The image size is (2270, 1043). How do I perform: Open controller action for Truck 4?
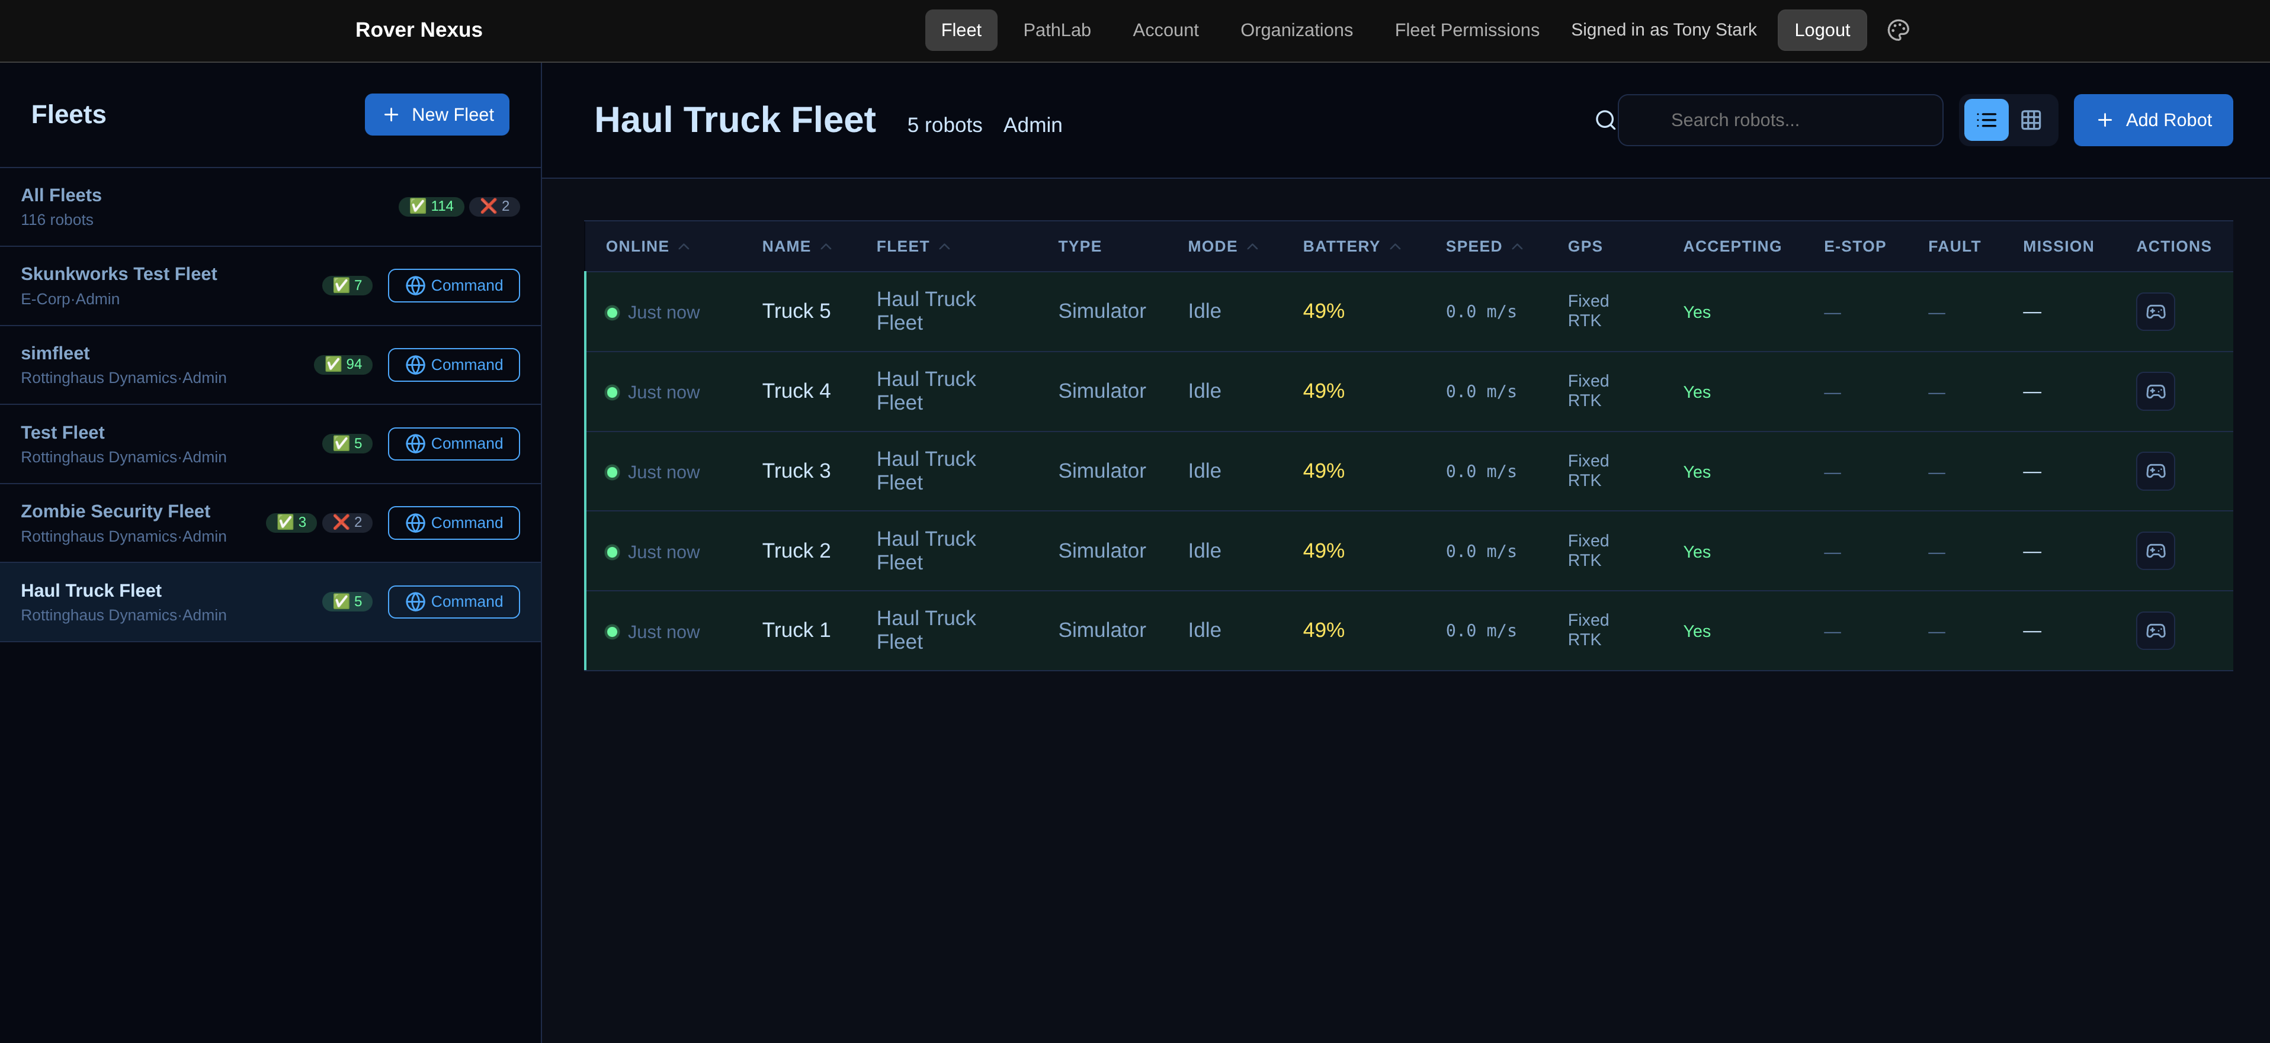click(x=2156, y=391)
